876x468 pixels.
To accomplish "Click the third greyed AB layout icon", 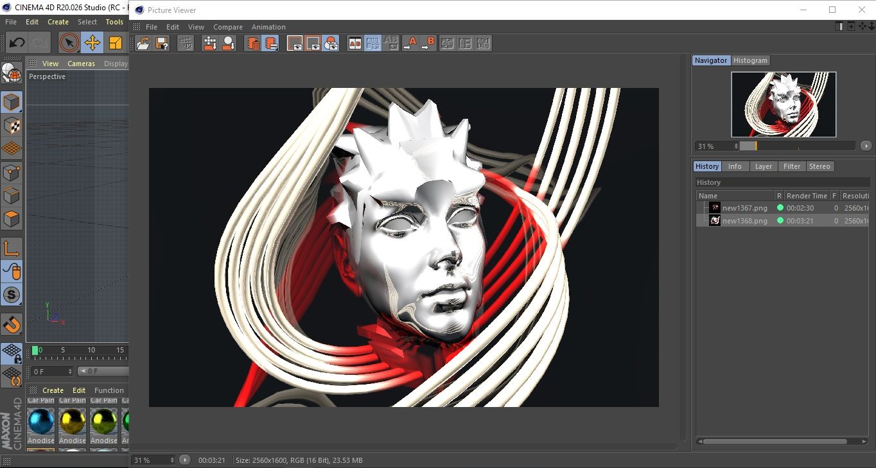I will pos(484,43).
